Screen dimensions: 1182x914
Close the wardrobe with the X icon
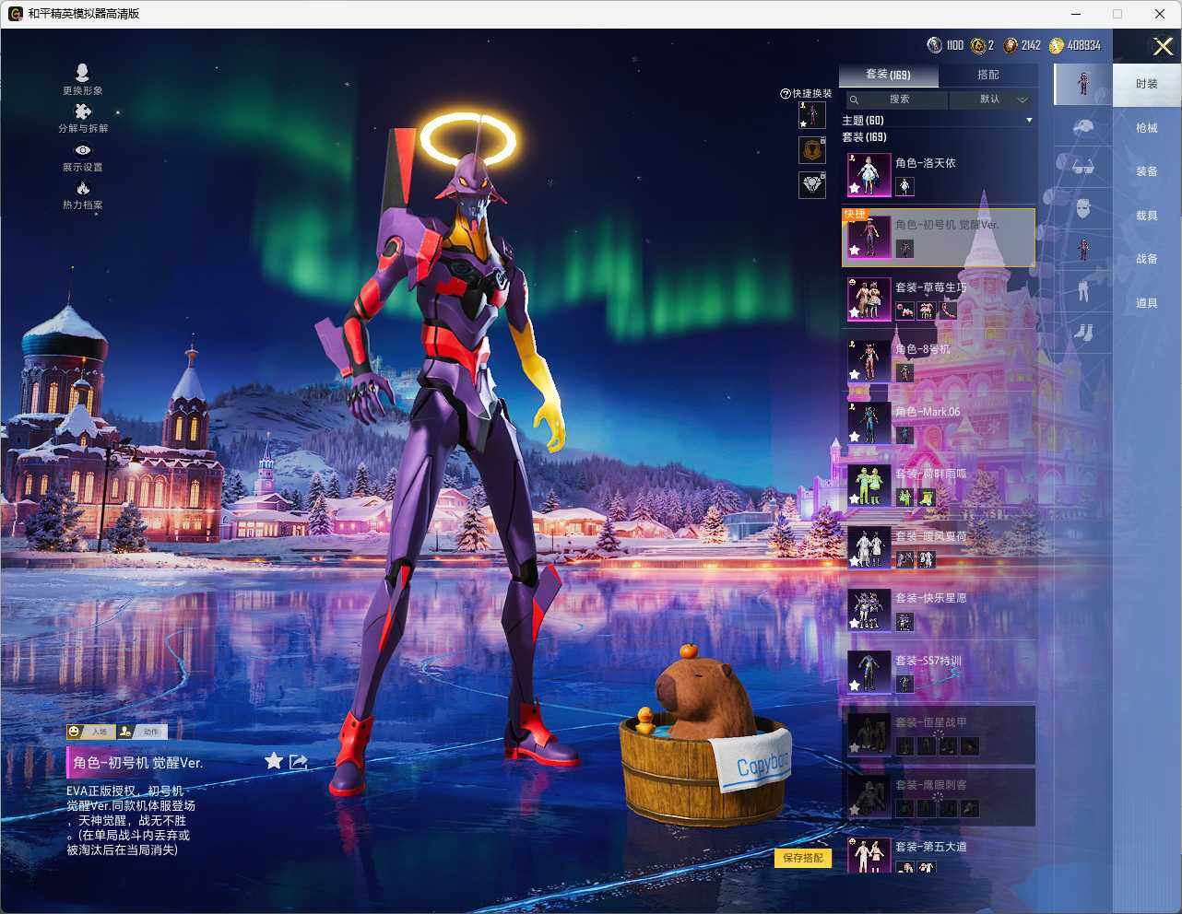[x=1163, y=46]
